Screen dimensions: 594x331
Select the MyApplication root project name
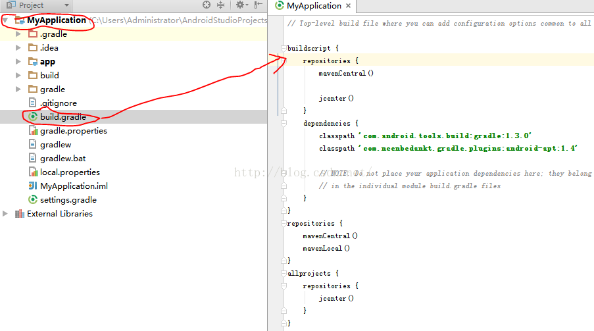coord(57,20)
